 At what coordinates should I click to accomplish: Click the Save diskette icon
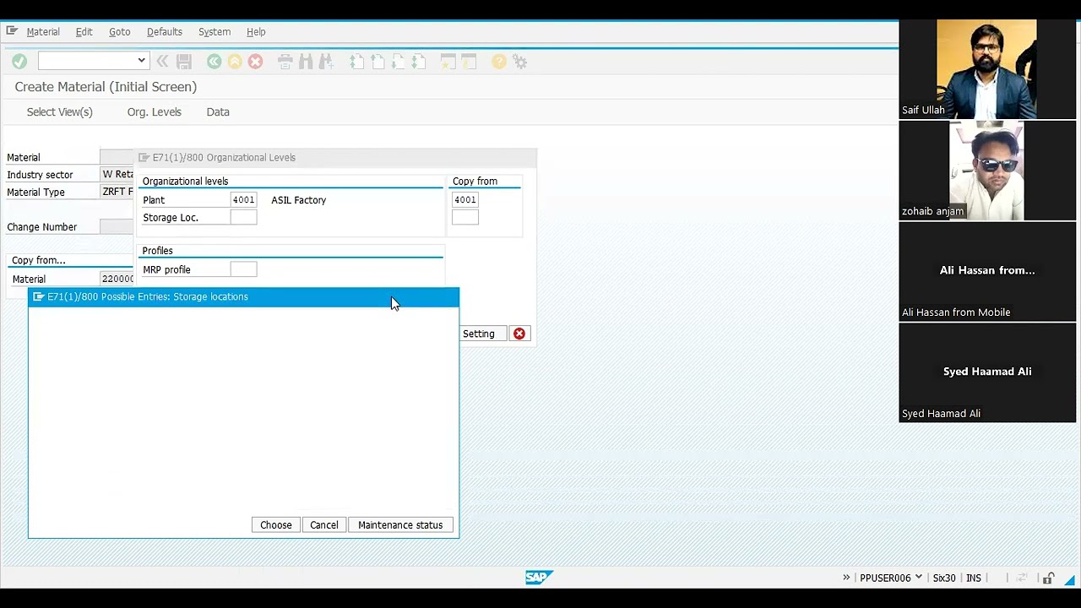pyautogui.click(x=184, y=62)
